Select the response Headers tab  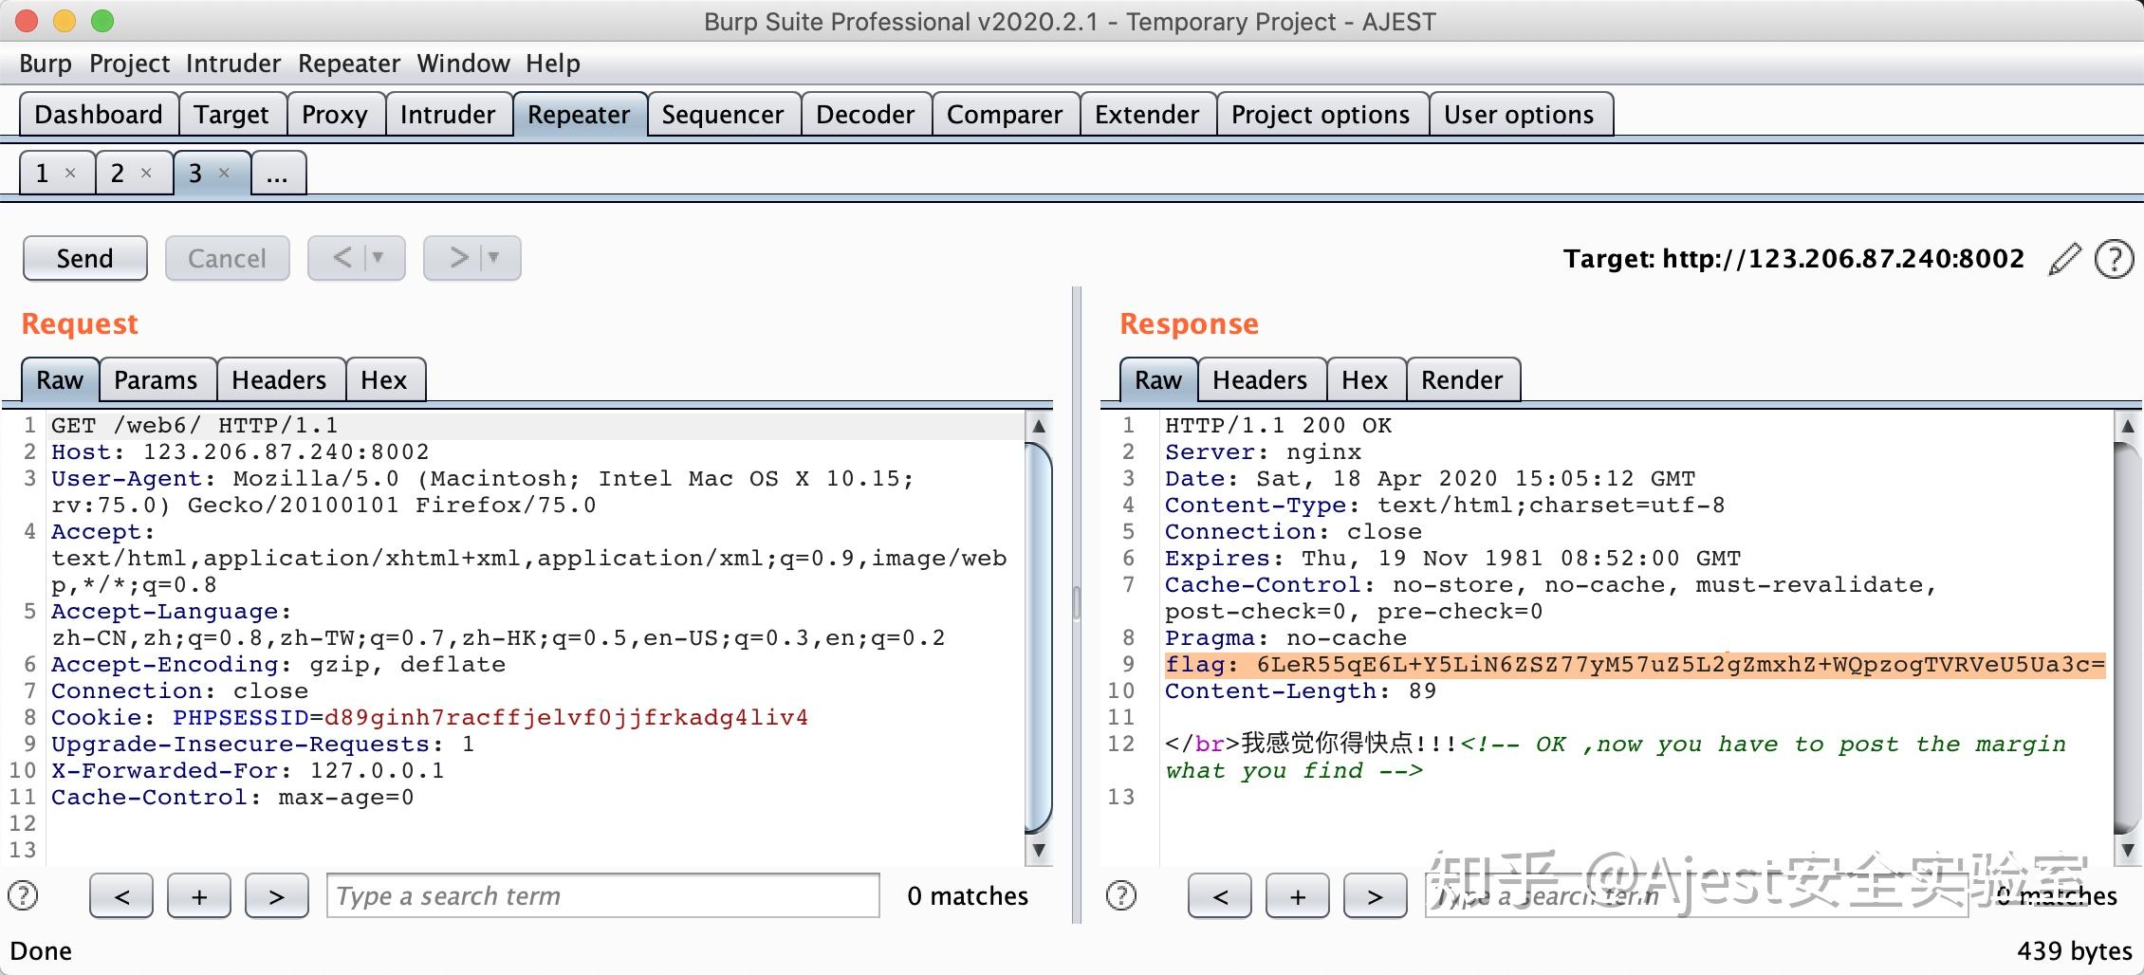[1260, 380]
